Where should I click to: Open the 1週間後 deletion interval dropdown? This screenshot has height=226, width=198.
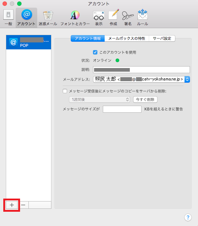pyautogui.click(x=100, y=99)
